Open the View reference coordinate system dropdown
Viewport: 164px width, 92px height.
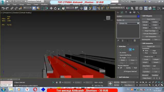point(70,8)
